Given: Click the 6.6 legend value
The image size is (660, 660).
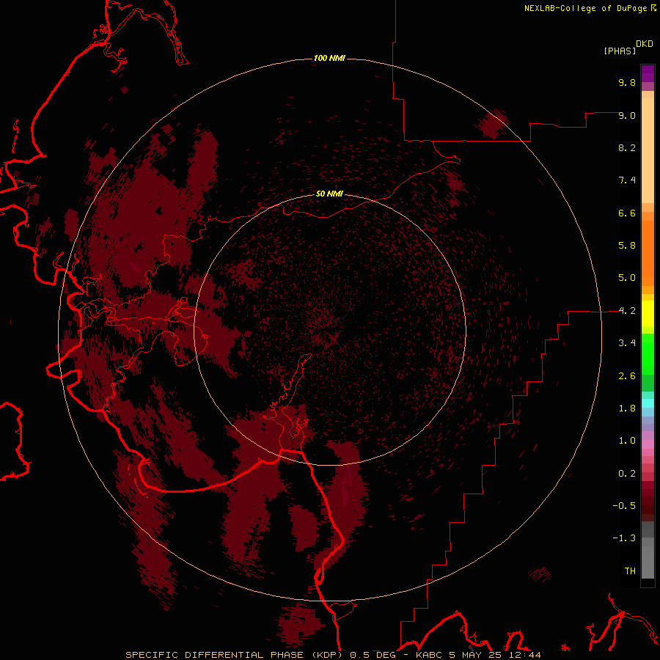Looking at the screenshot, I should [627, 213].
